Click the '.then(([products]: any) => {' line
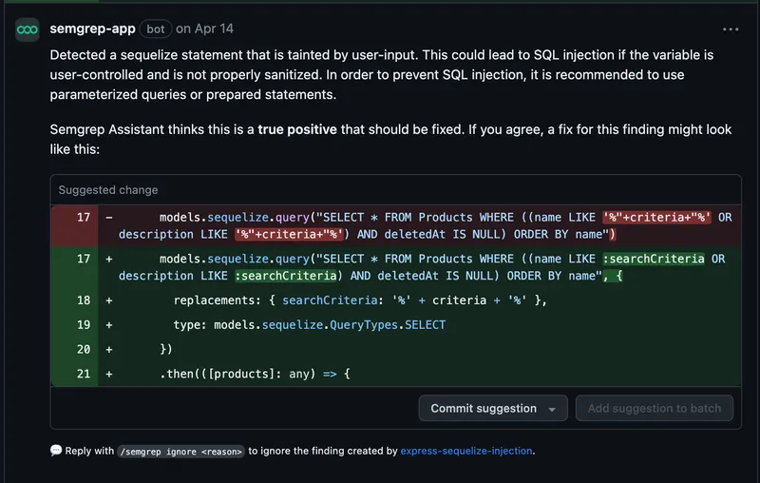760x483 pixels. click(x=255, y=374)
